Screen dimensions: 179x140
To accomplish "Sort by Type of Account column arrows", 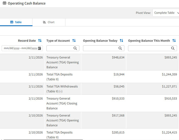I will (74, 41).
